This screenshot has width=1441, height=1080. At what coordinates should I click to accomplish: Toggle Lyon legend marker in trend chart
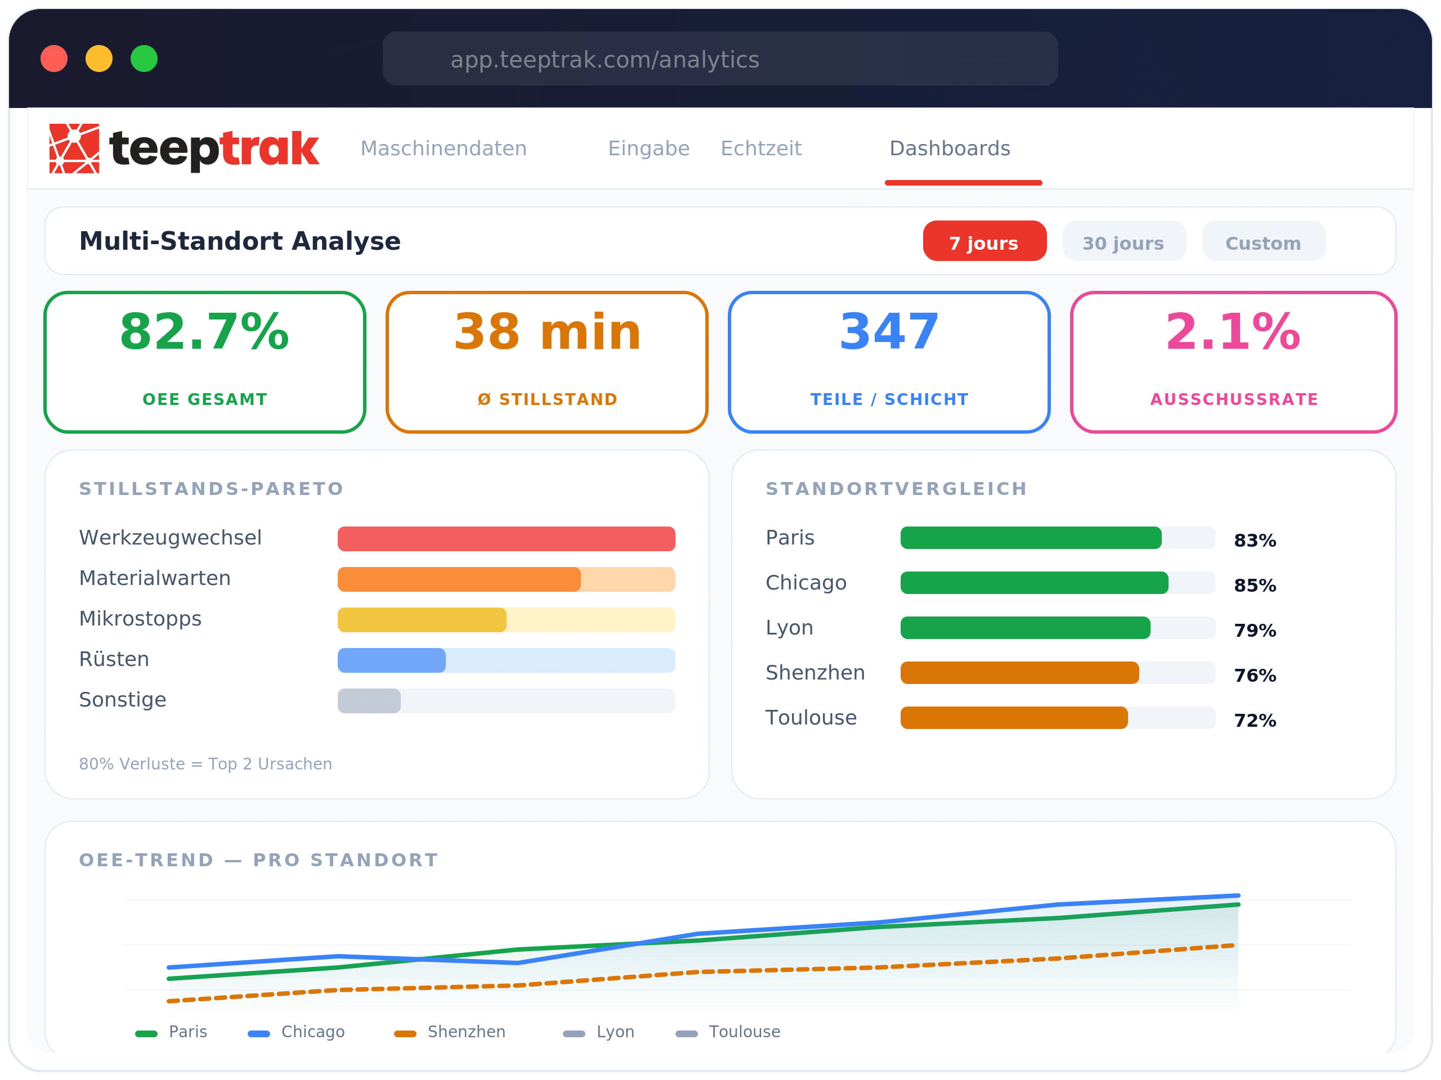574,1034
